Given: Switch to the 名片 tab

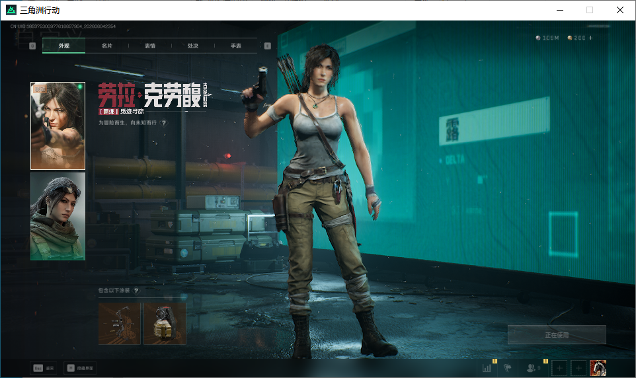Looking at the screenshot, I should click(106, 46).
